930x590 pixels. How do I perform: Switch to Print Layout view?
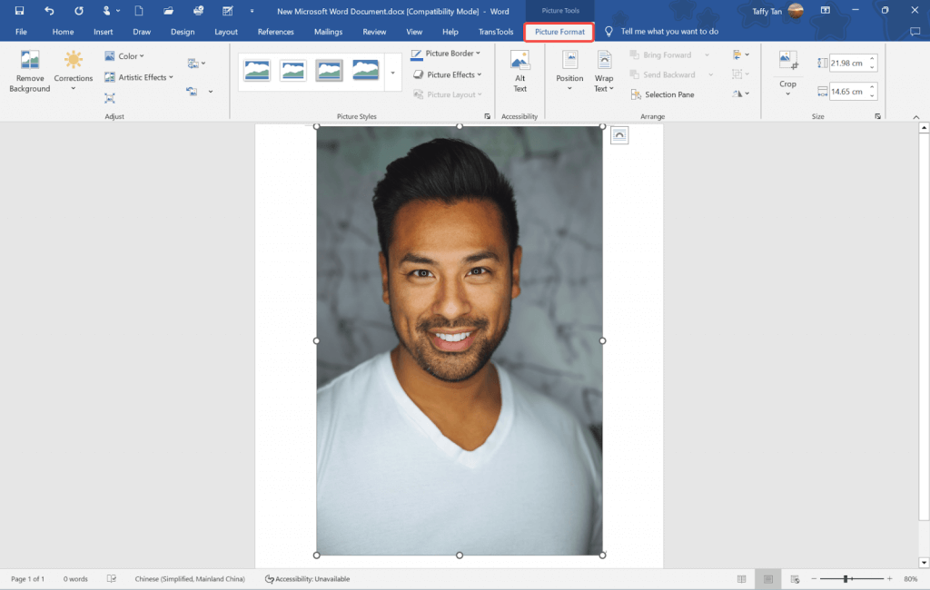point(768,579)
